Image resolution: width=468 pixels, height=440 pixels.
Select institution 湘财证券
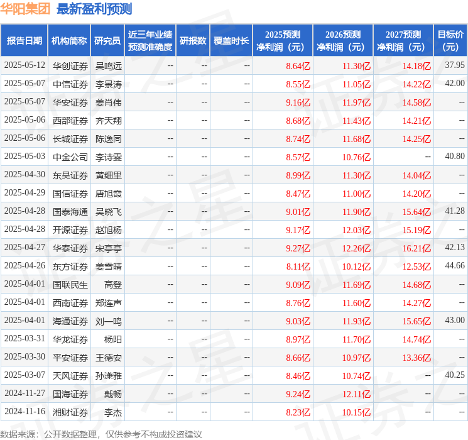(x=70, y=412)
